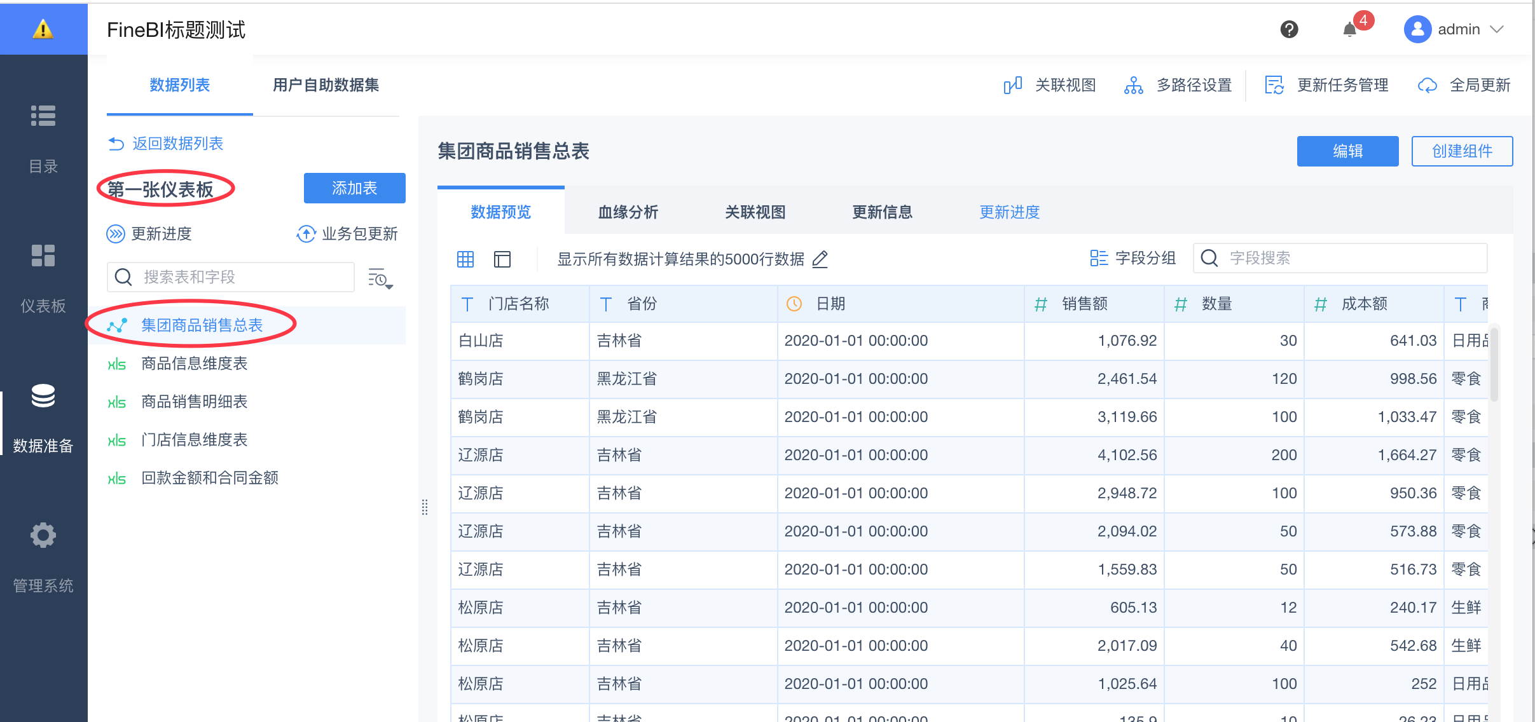Switch to the 数据列表 tab

click(x=180, y=85)
